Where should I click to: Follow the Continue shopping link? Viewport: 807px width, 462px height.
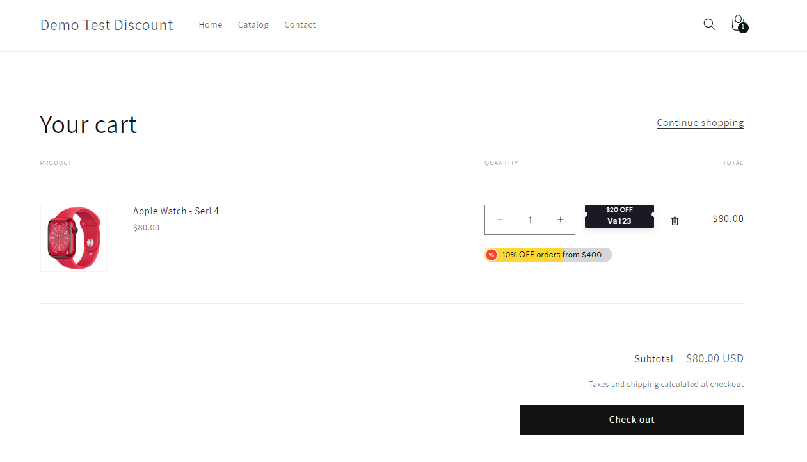coord(700,123)
